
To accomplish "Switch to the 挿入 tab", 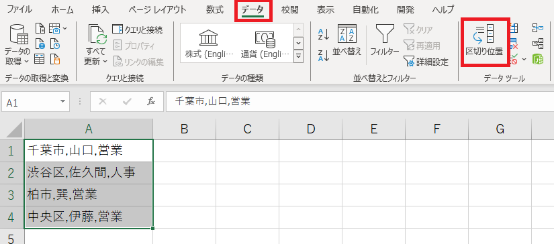I will coord(100,9).
